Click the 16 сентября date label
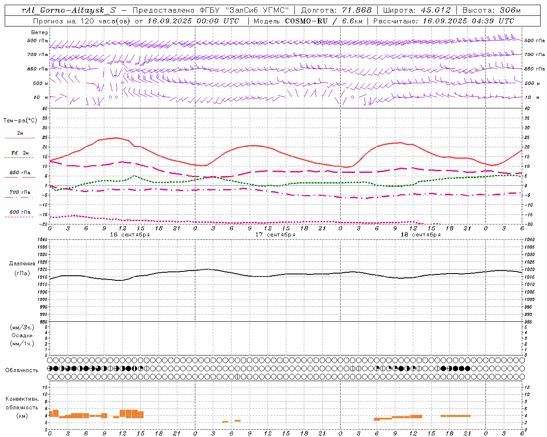The height and width of the screenshot is (437, 547). point(129,235)
